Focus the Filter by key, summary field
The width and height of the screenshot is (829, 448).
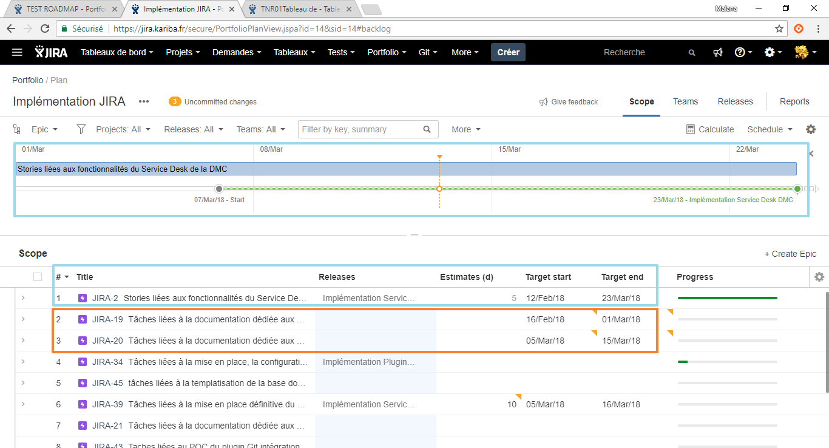tap(368, 129)
